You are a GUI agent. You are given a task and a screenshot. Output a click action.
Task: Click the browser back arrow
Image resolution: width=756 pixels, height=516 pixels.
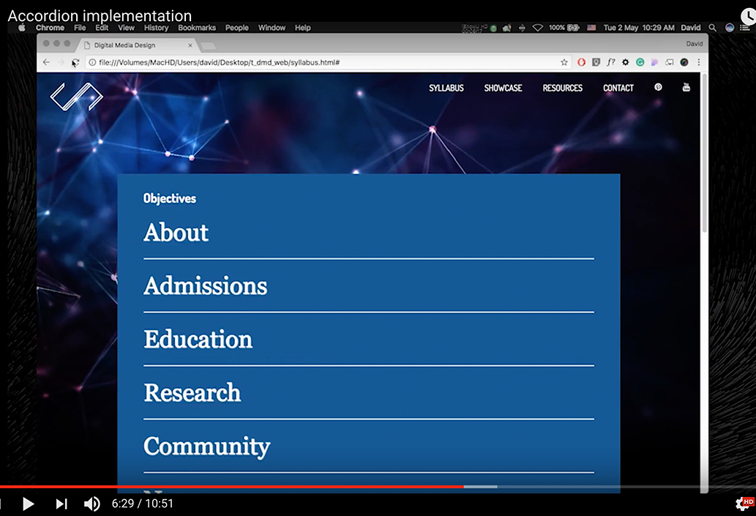[46, 63]
